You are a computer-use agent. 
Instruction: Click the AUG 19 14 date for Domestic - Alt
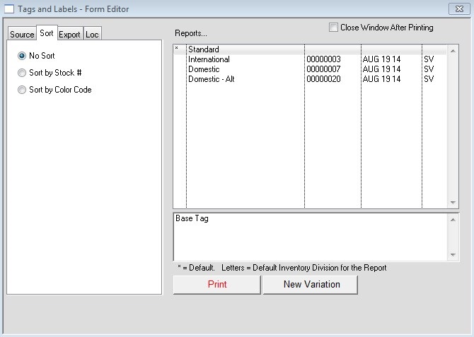coord(381,79)
